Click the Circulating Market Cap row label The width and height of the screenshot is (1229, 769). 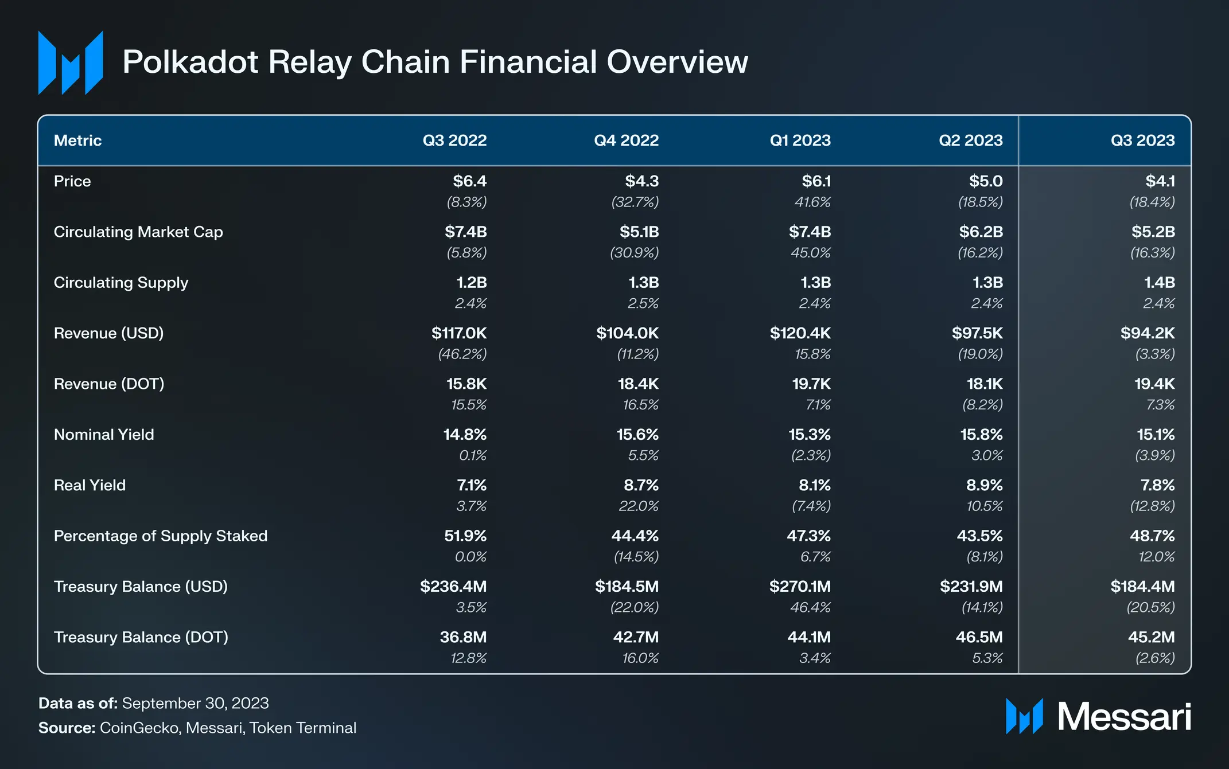pos(138,232)
